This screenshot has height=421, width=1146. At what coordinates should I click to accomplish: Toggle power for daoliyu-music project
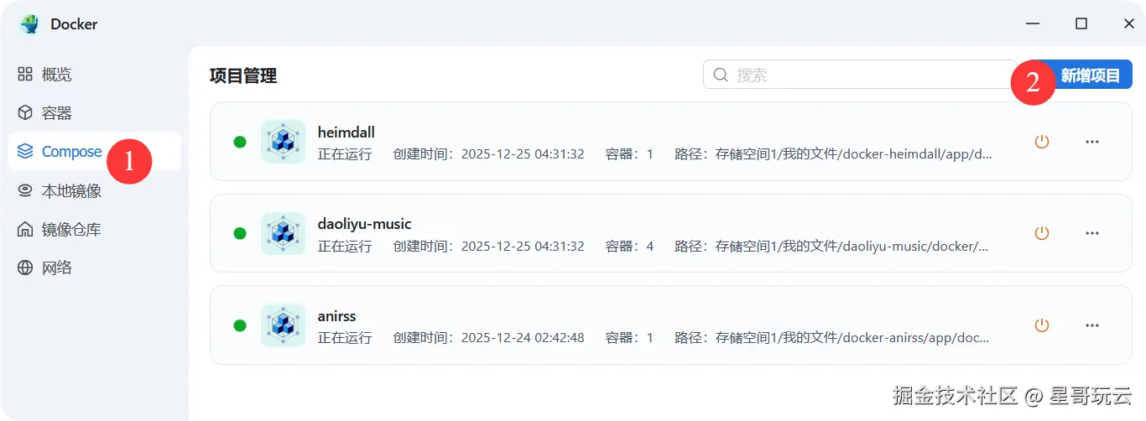pyautogui.click(x=1042, y=233)
